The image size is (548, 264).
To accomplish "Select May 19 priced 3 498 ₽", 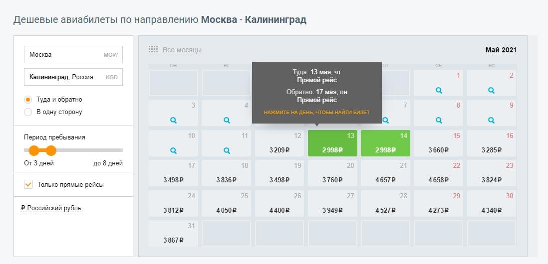I will 279,173.
